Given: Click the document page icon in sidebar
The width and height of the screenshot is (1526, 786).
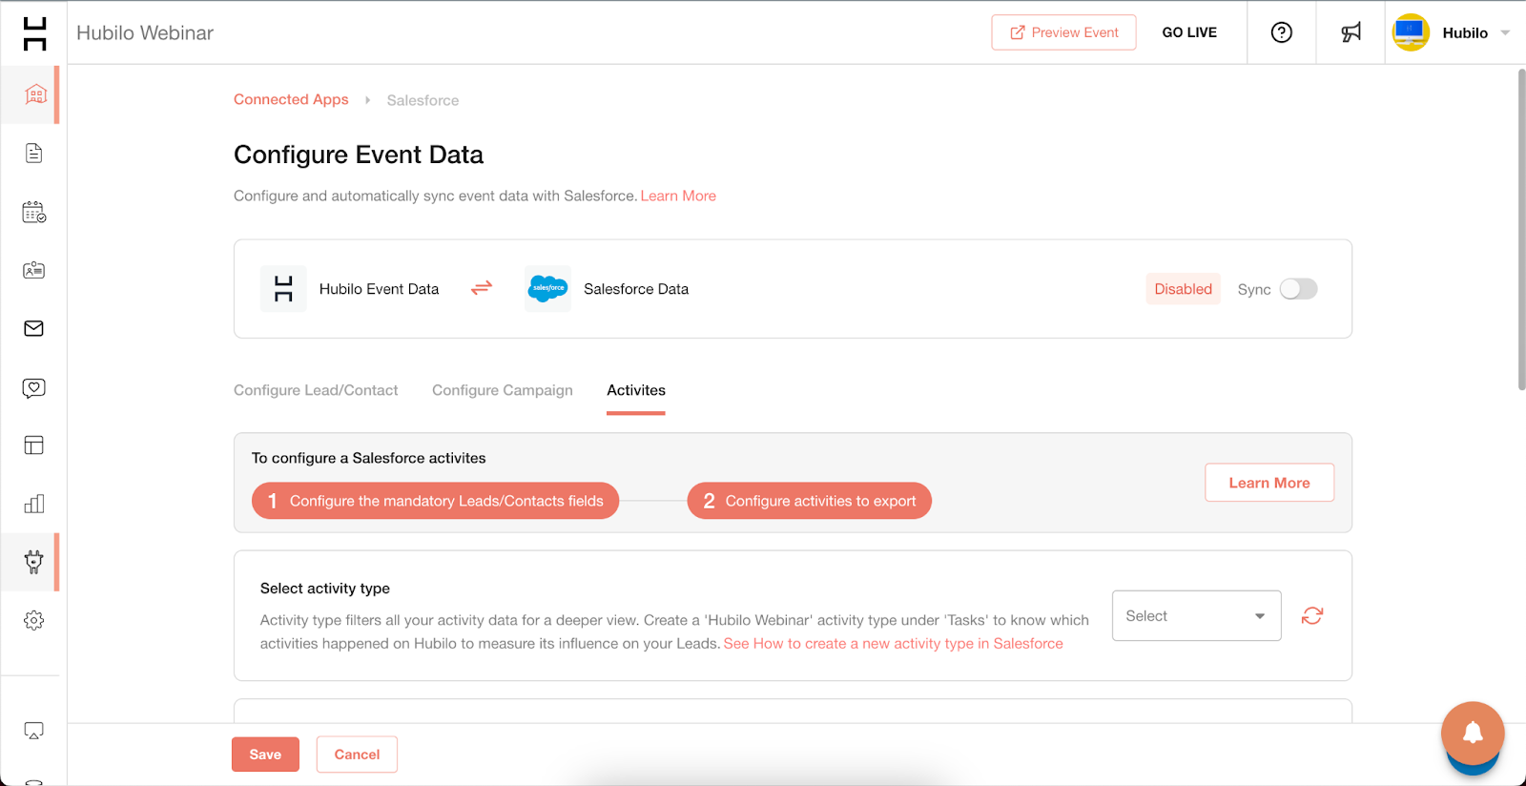Looking at the screenshot, I should (x=34, y=154).
